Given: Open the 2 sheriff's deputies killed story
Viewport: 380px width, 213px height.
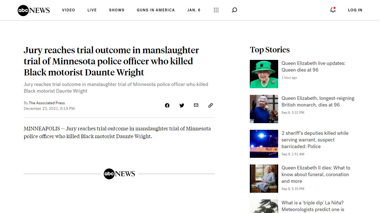Looking at the screenshot, I should click(315, 140).
